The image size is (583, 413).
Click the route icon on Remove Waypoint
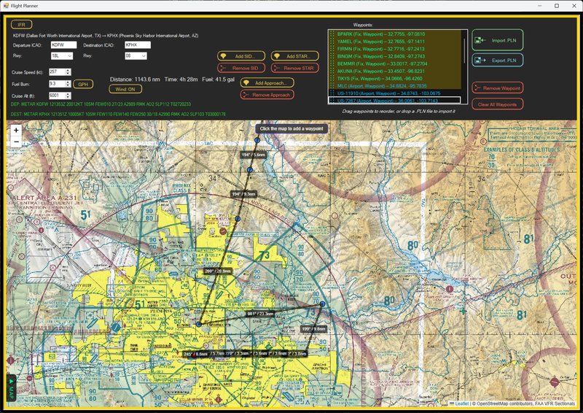477,88
